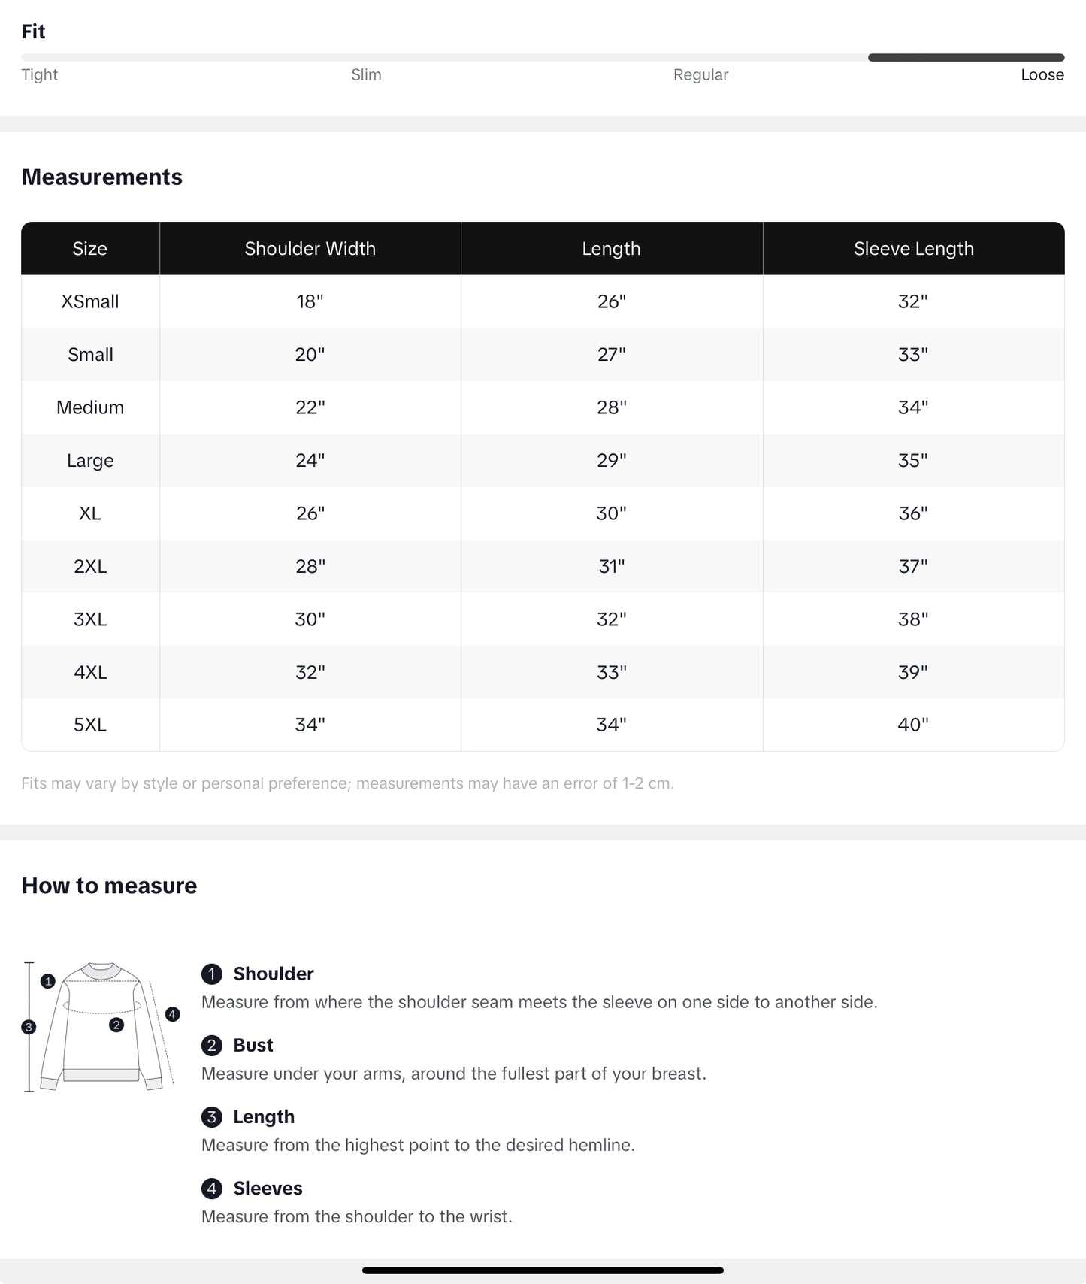Click the number 4 badge beside Sleeves heading
The height and width of the screenshot is (1284, 1086).
(x=212, y=1189)
